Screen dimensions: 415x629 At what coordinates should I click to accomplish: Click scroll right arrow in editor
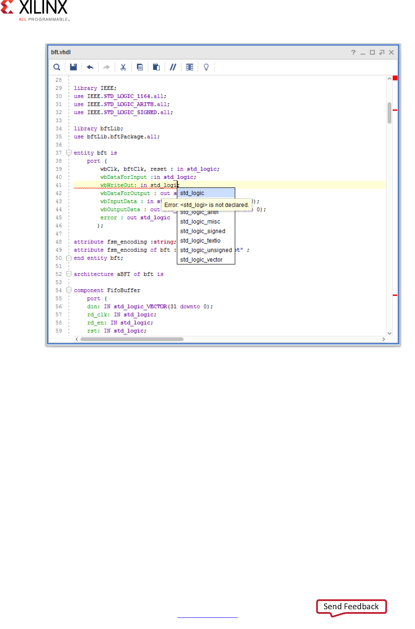point(384,339)
